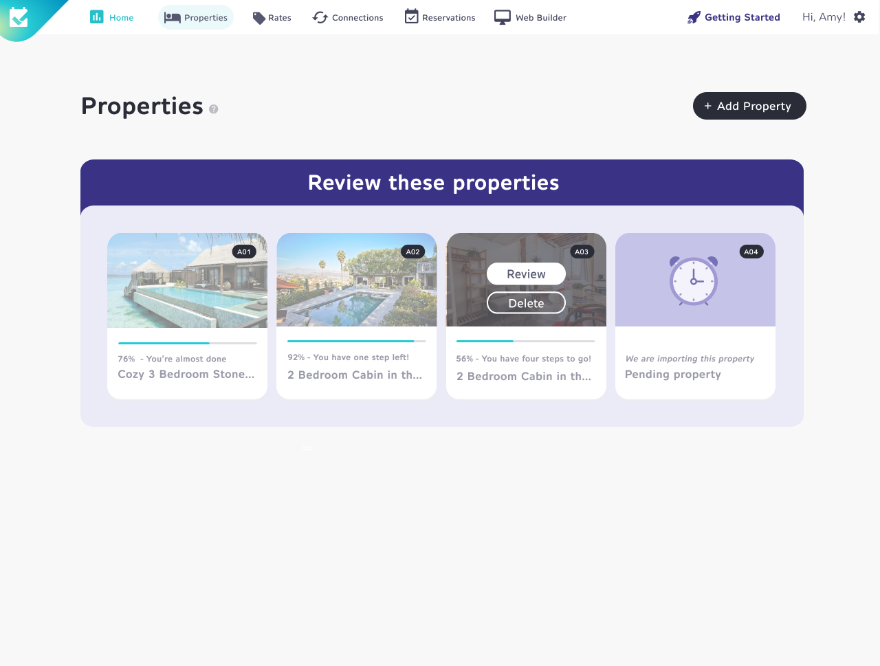The width and height of the screenshot is (880, 666).
Task: Click the calendar checkmark app logo
Action: (19, 16)
